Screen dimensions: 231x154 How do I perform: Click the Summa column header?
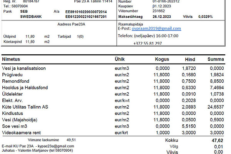click(216, 60)
